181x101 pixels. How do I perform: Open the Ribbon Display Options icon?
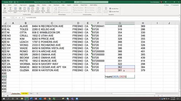(166, 2)
